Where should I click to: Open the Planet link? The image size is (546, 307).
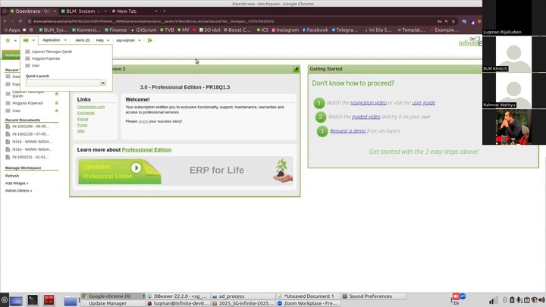click(83, 119)
